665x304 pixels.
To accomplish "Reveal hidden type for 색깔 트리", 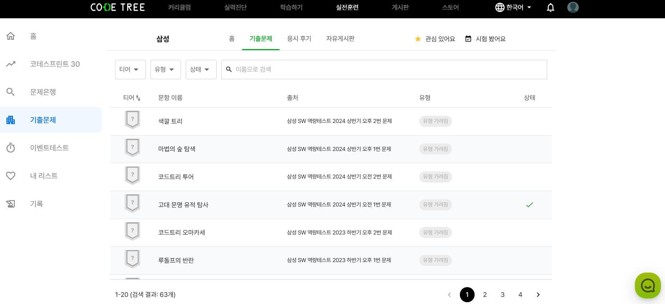I will pyautogui.click(x=435, y=121).
